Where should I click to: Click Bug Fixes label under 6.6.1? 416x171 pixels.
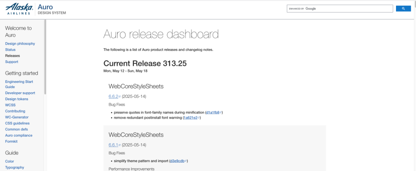(117, 153)
